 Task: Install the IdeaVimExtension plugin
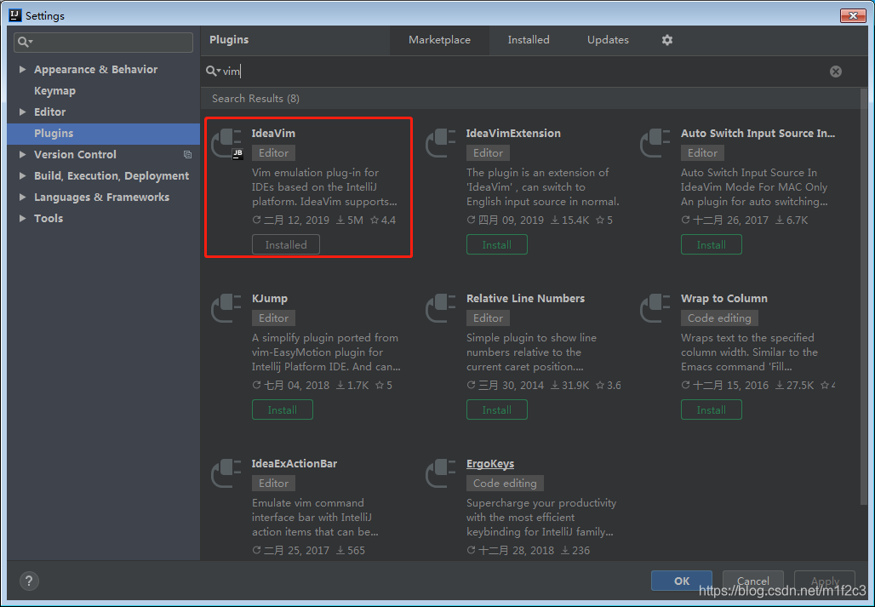click(496, 244)
